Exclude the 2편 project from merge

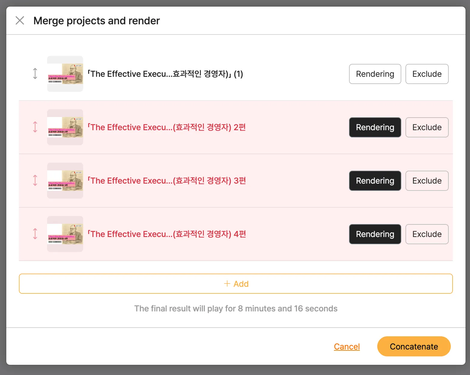coord(427,127)
